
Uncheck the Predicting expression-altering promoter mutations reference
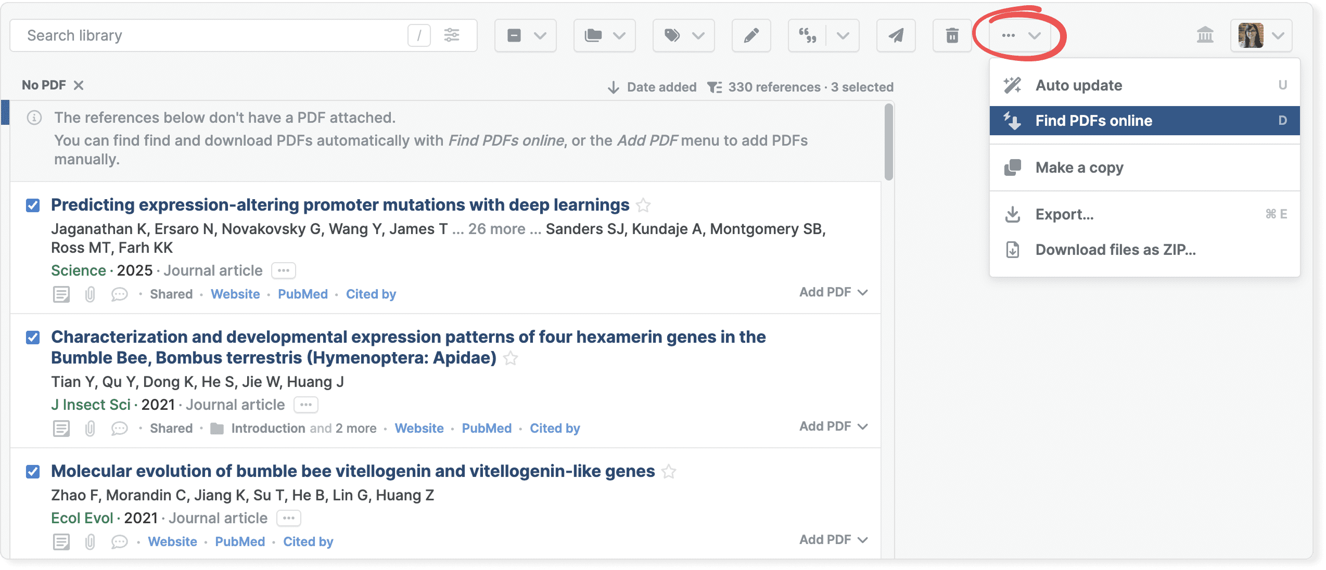(33, 205)
